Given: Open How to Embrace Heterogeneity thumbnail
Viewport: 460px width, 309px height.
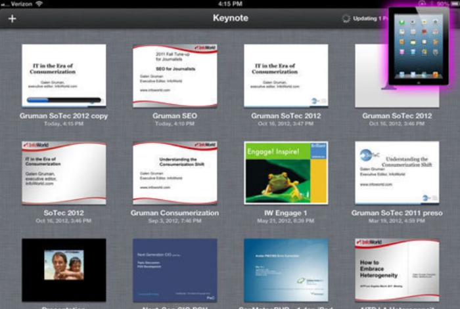Looking at the screenshot, I should [397, 270].
